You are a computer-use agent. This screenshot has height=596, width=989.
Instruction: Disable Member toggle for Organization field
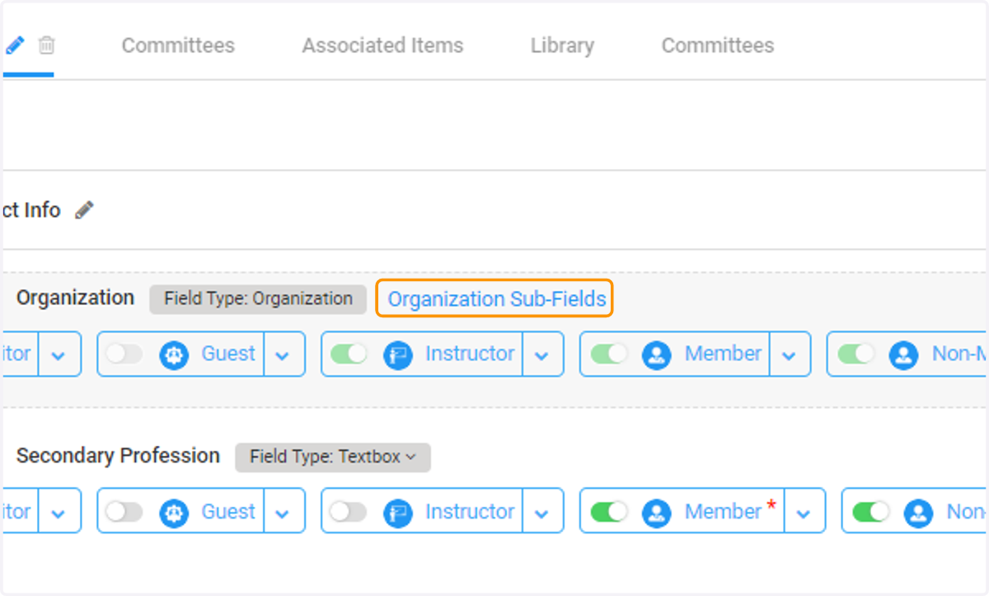point(609,354)
